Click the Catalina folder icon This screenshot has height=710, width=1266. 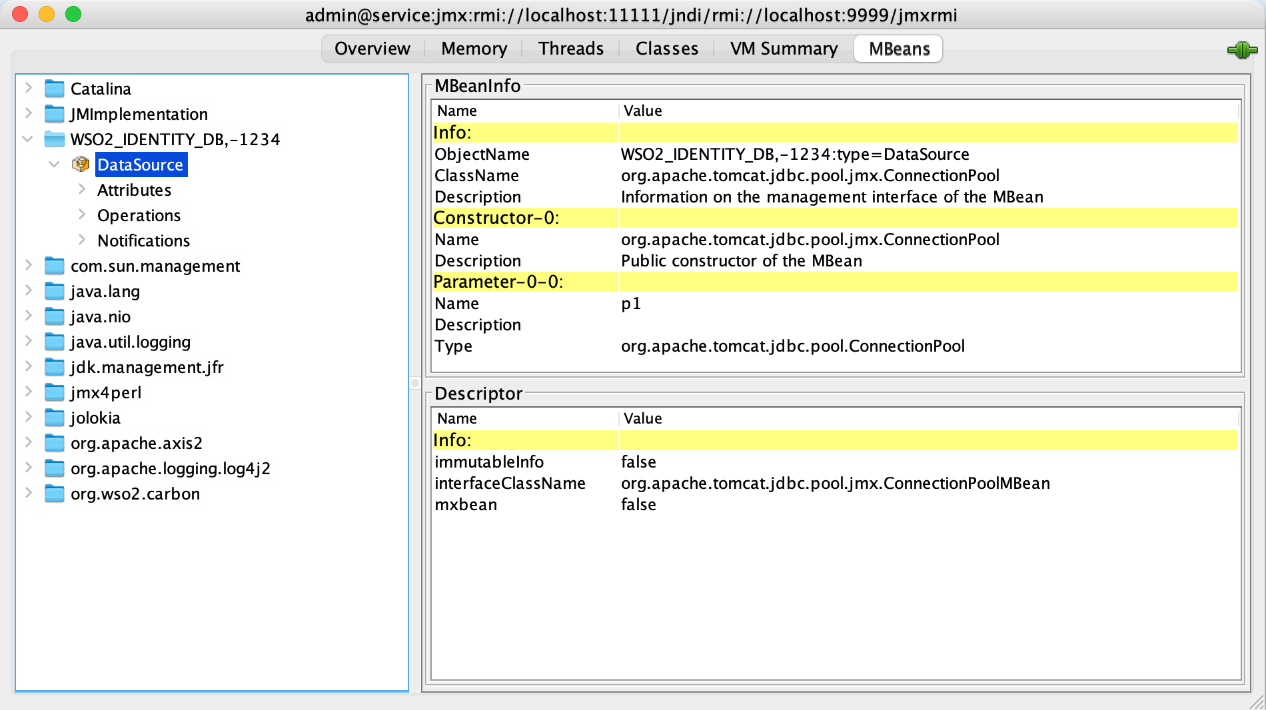coord(54,89)
